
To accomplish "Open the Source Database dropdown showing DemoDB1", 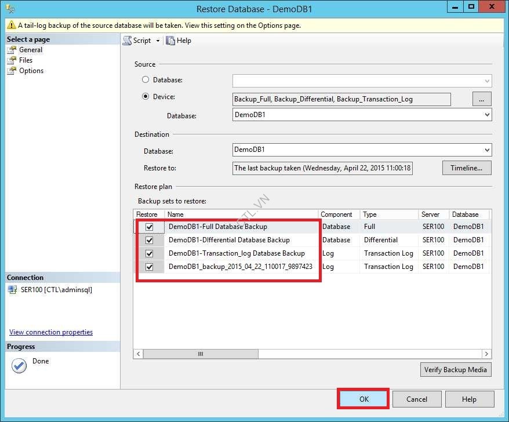I will point(487,114).
